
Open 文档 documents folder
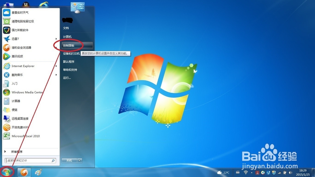66,28
